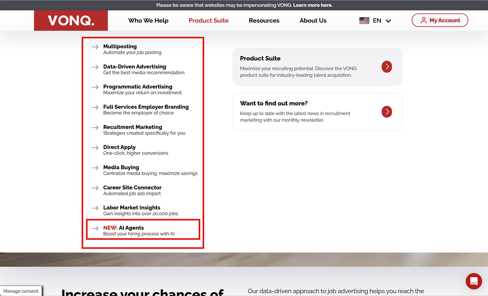488x296 pixels.
Task: Open the Who We Help menu
Action: click(148, 20)
